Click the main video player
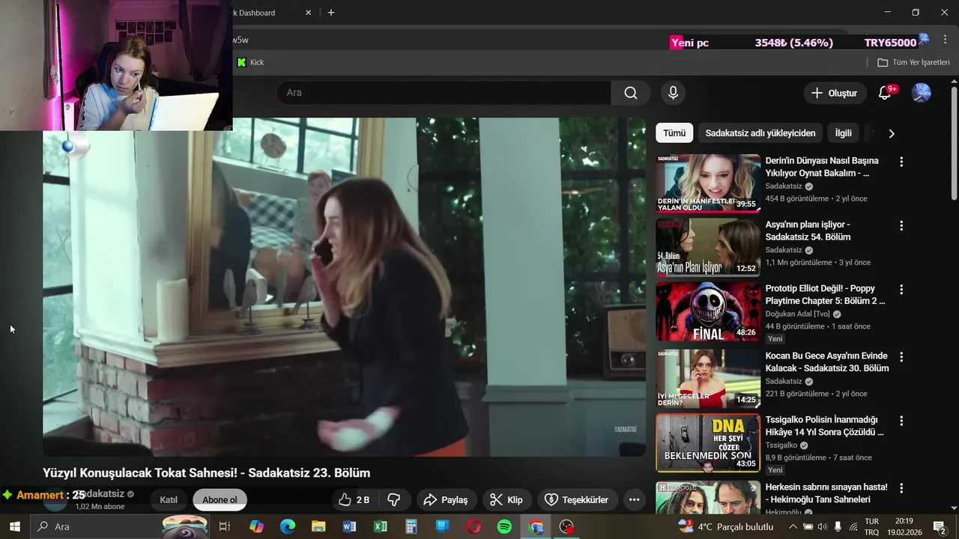The image size is (959, 539). click(344, 287)
